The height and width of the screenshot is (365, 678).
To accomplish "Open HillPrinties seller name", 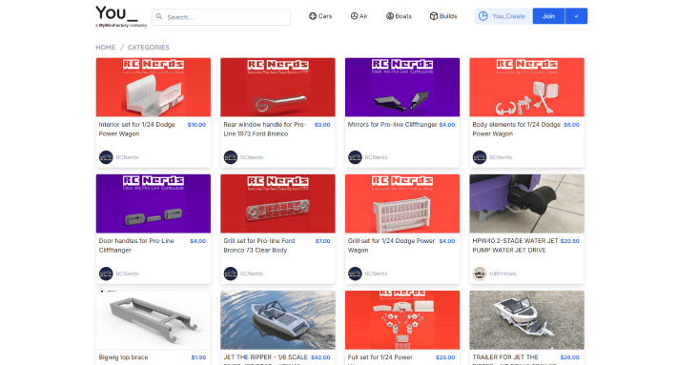I will click(503, 274).
